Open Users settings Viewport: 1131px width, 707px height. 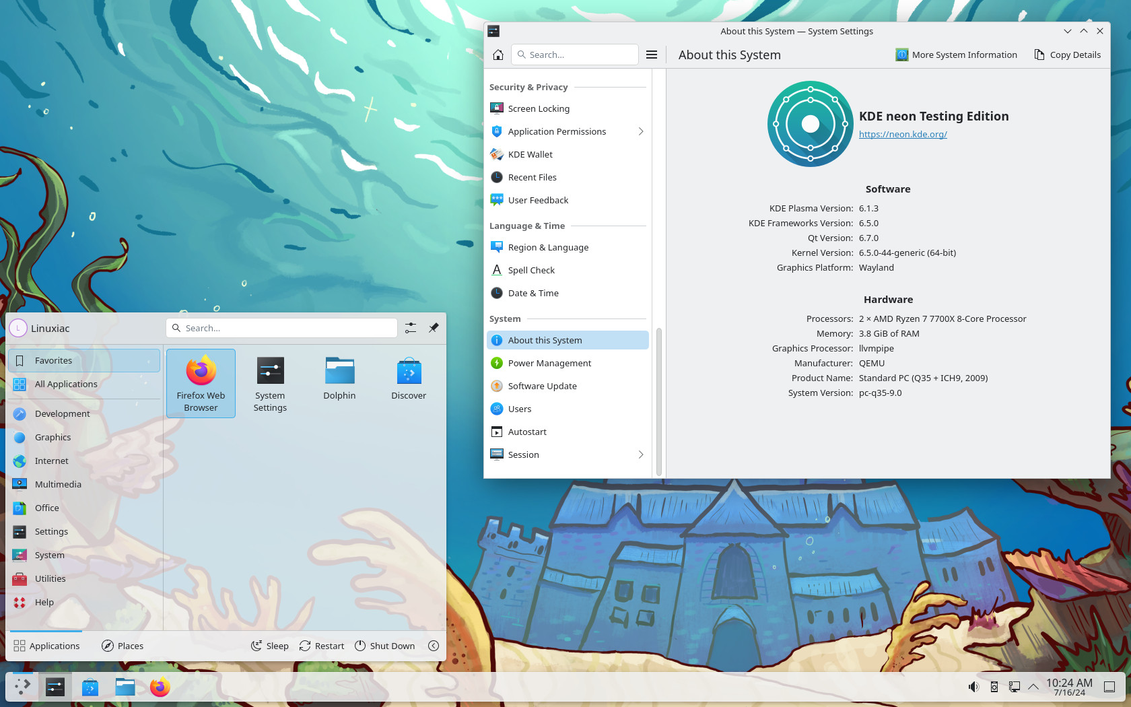(568, 409)
